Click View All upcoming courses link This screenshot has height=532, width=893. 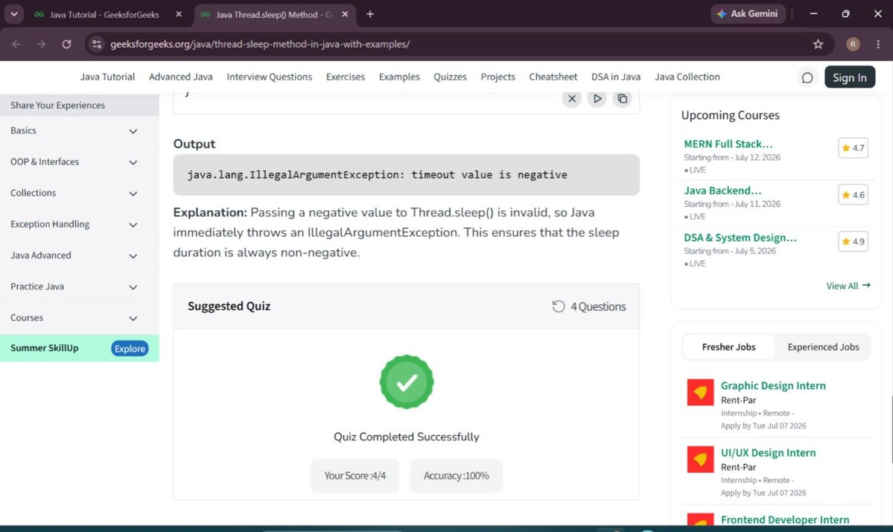click(x=848, y=286)
